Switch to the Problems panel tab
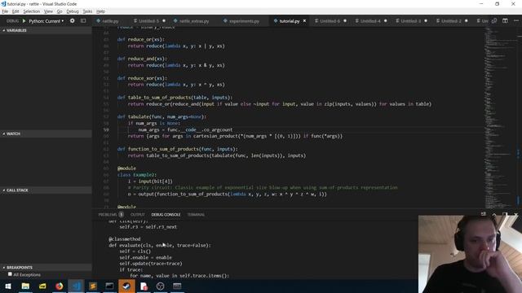The image size is (522, 293). point(108,215)
